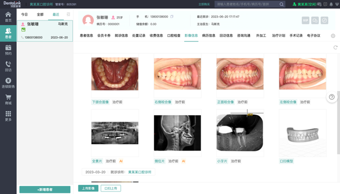Click the WeChat icon in patient header
The image size is (340, 194).
pyautogui.click(x=315, y=20)
